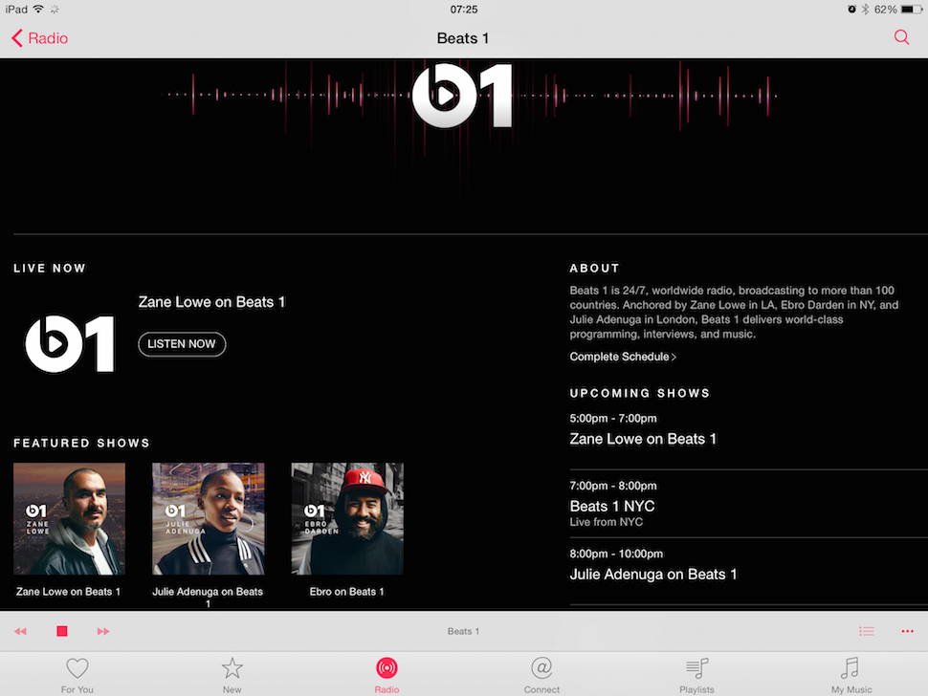
Task: Switch to the My Music tab
Action: 851,675
